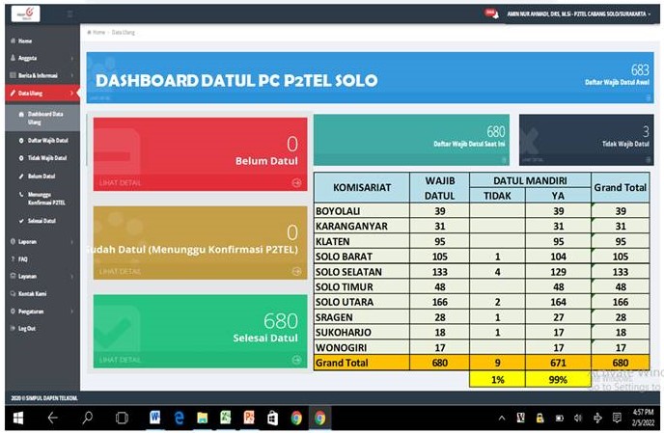Click the SOLO SELATAN row label
Image resolution: width=664 pixels, height=433 pixels.
[348, 272]
